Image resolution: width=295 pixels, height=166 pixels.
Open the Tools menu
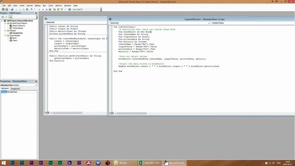click(x=51, y=6)
